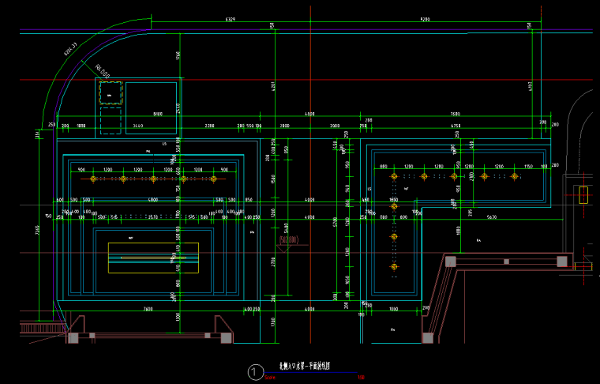The width and height of the screenshot is (600, 384).
Task: Select the 7265 vertical dimension text
Action: point(37,229)
